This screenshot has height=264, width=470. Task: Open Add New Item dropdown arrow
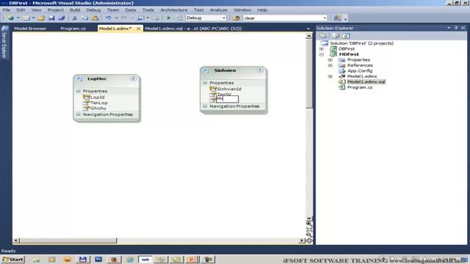(x=33, y=18)
